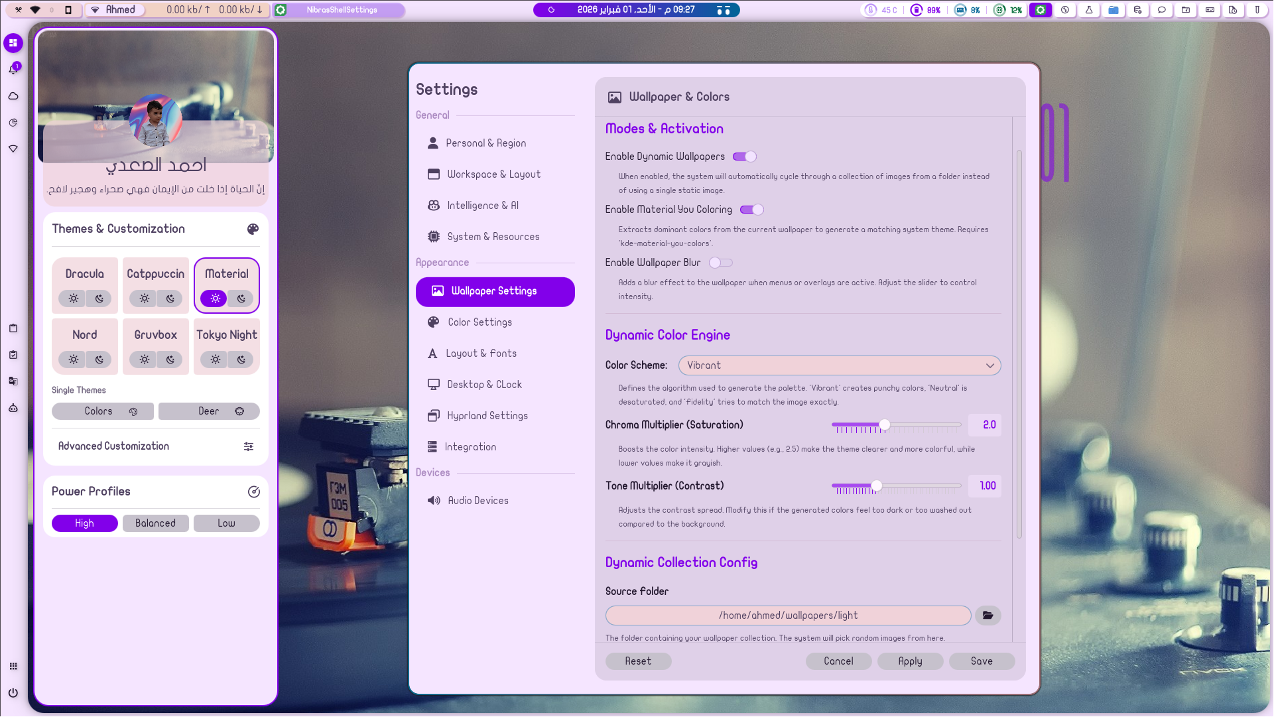Turn on Enable Wallpaper Blur
This screenshot has width=1274, height=717.
tap(720, 263)
